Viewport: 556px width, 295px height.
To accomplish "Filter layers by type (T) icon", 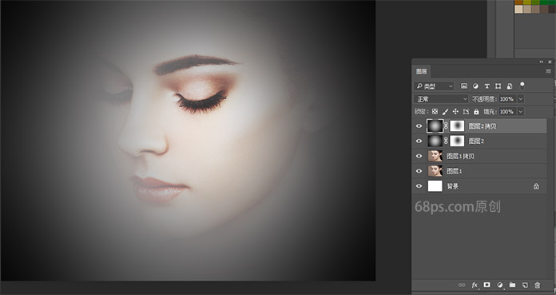I will [486, 86].
